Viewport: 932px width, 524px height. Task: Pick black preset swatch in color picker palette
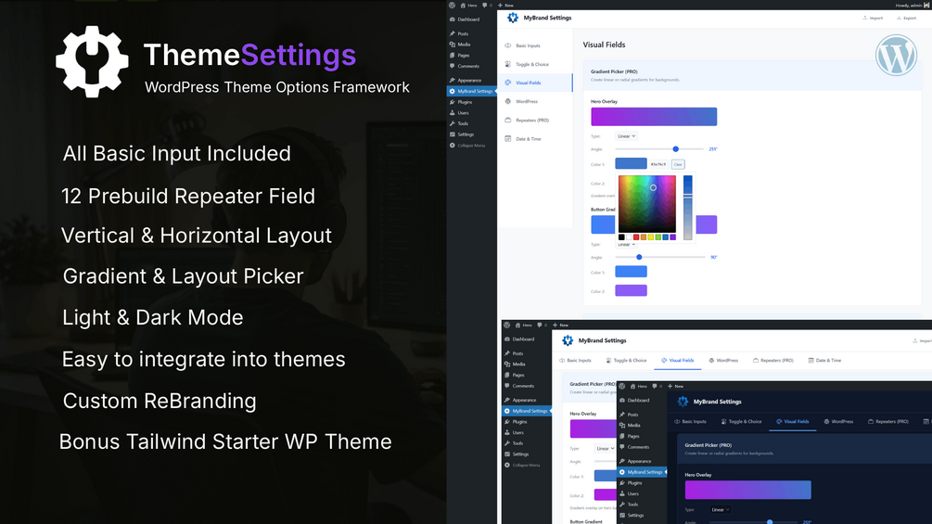[621, 237]
